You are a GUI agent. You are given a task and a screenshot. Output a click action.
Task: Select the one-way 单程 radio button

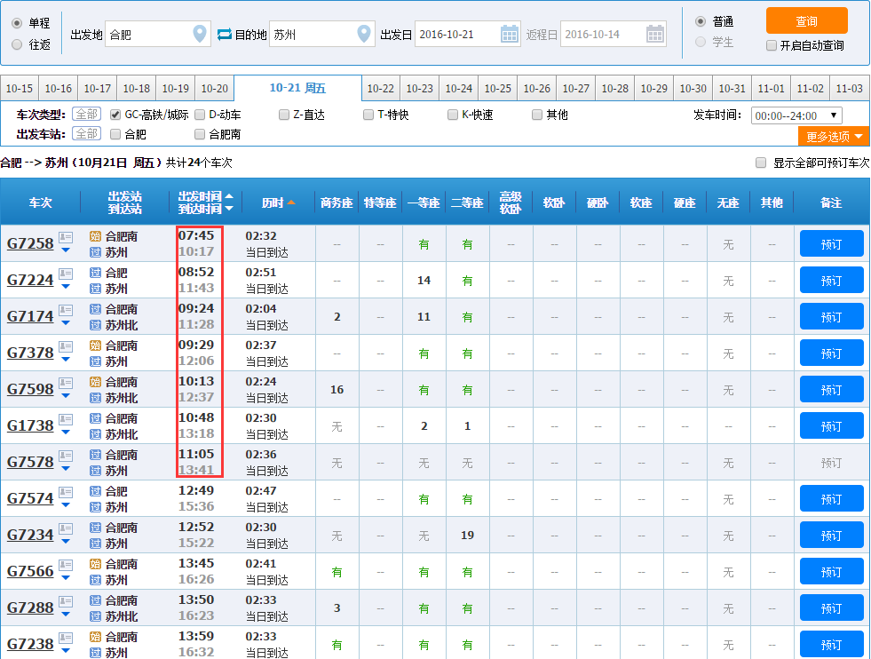click(17, 23)
